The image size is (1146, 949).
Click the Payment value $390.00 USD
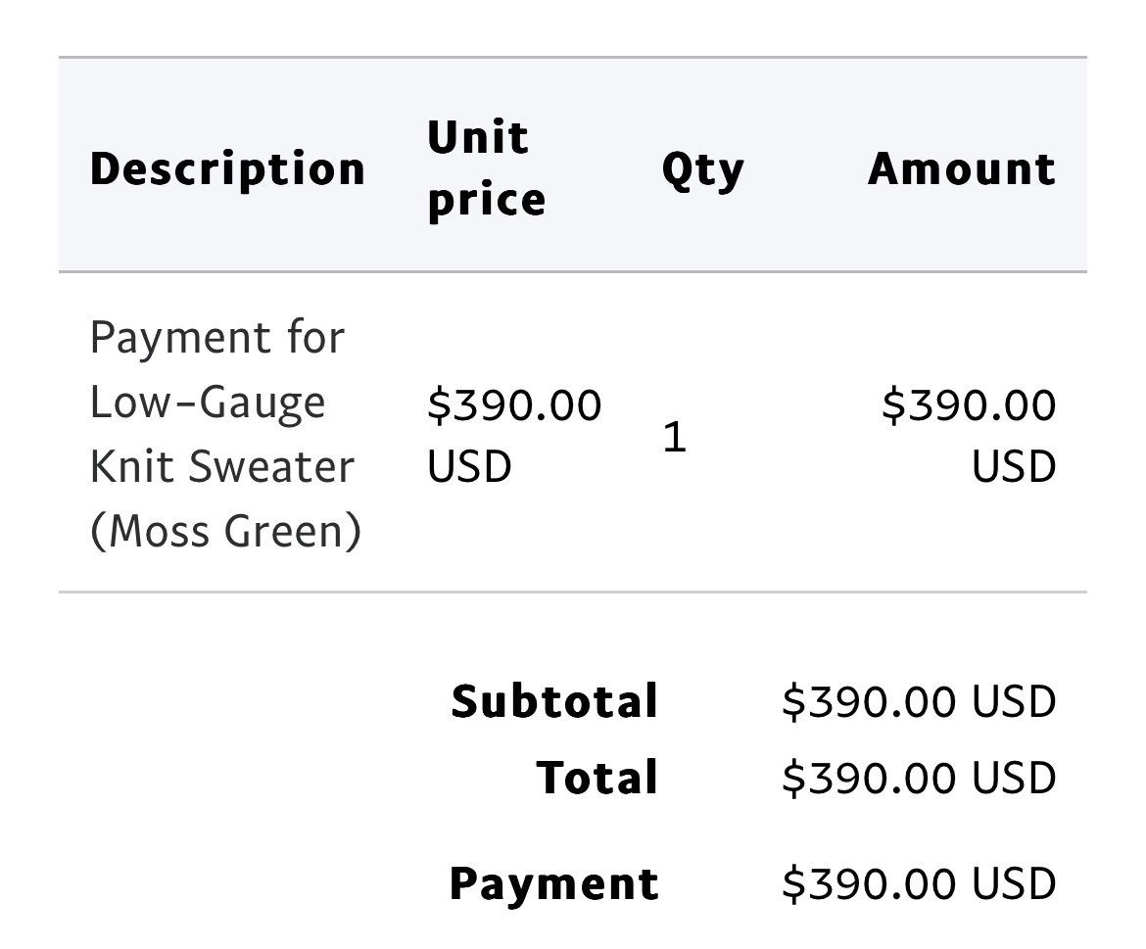tap(920, 883)
